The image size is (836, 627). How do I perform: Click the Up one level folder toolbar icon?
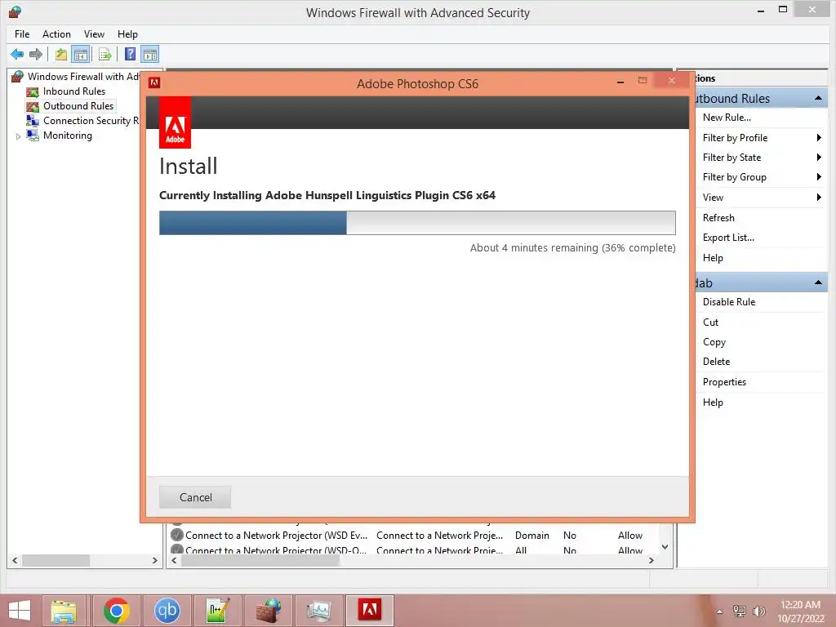pyautogui.click(x=60, y=54)
